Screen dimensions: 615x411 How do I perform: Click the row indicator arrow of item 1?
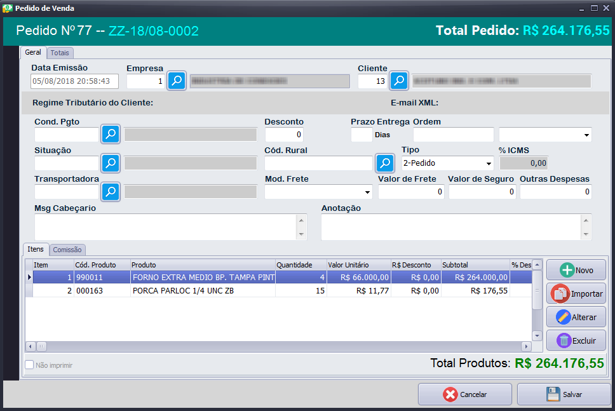tap(29, 277)
